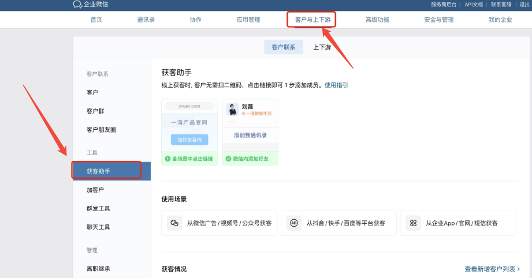Viewport: 532px width, 278px height.
Task: Click the arrow next to 查看新增客户列表
Action: (x=519, y=269)
